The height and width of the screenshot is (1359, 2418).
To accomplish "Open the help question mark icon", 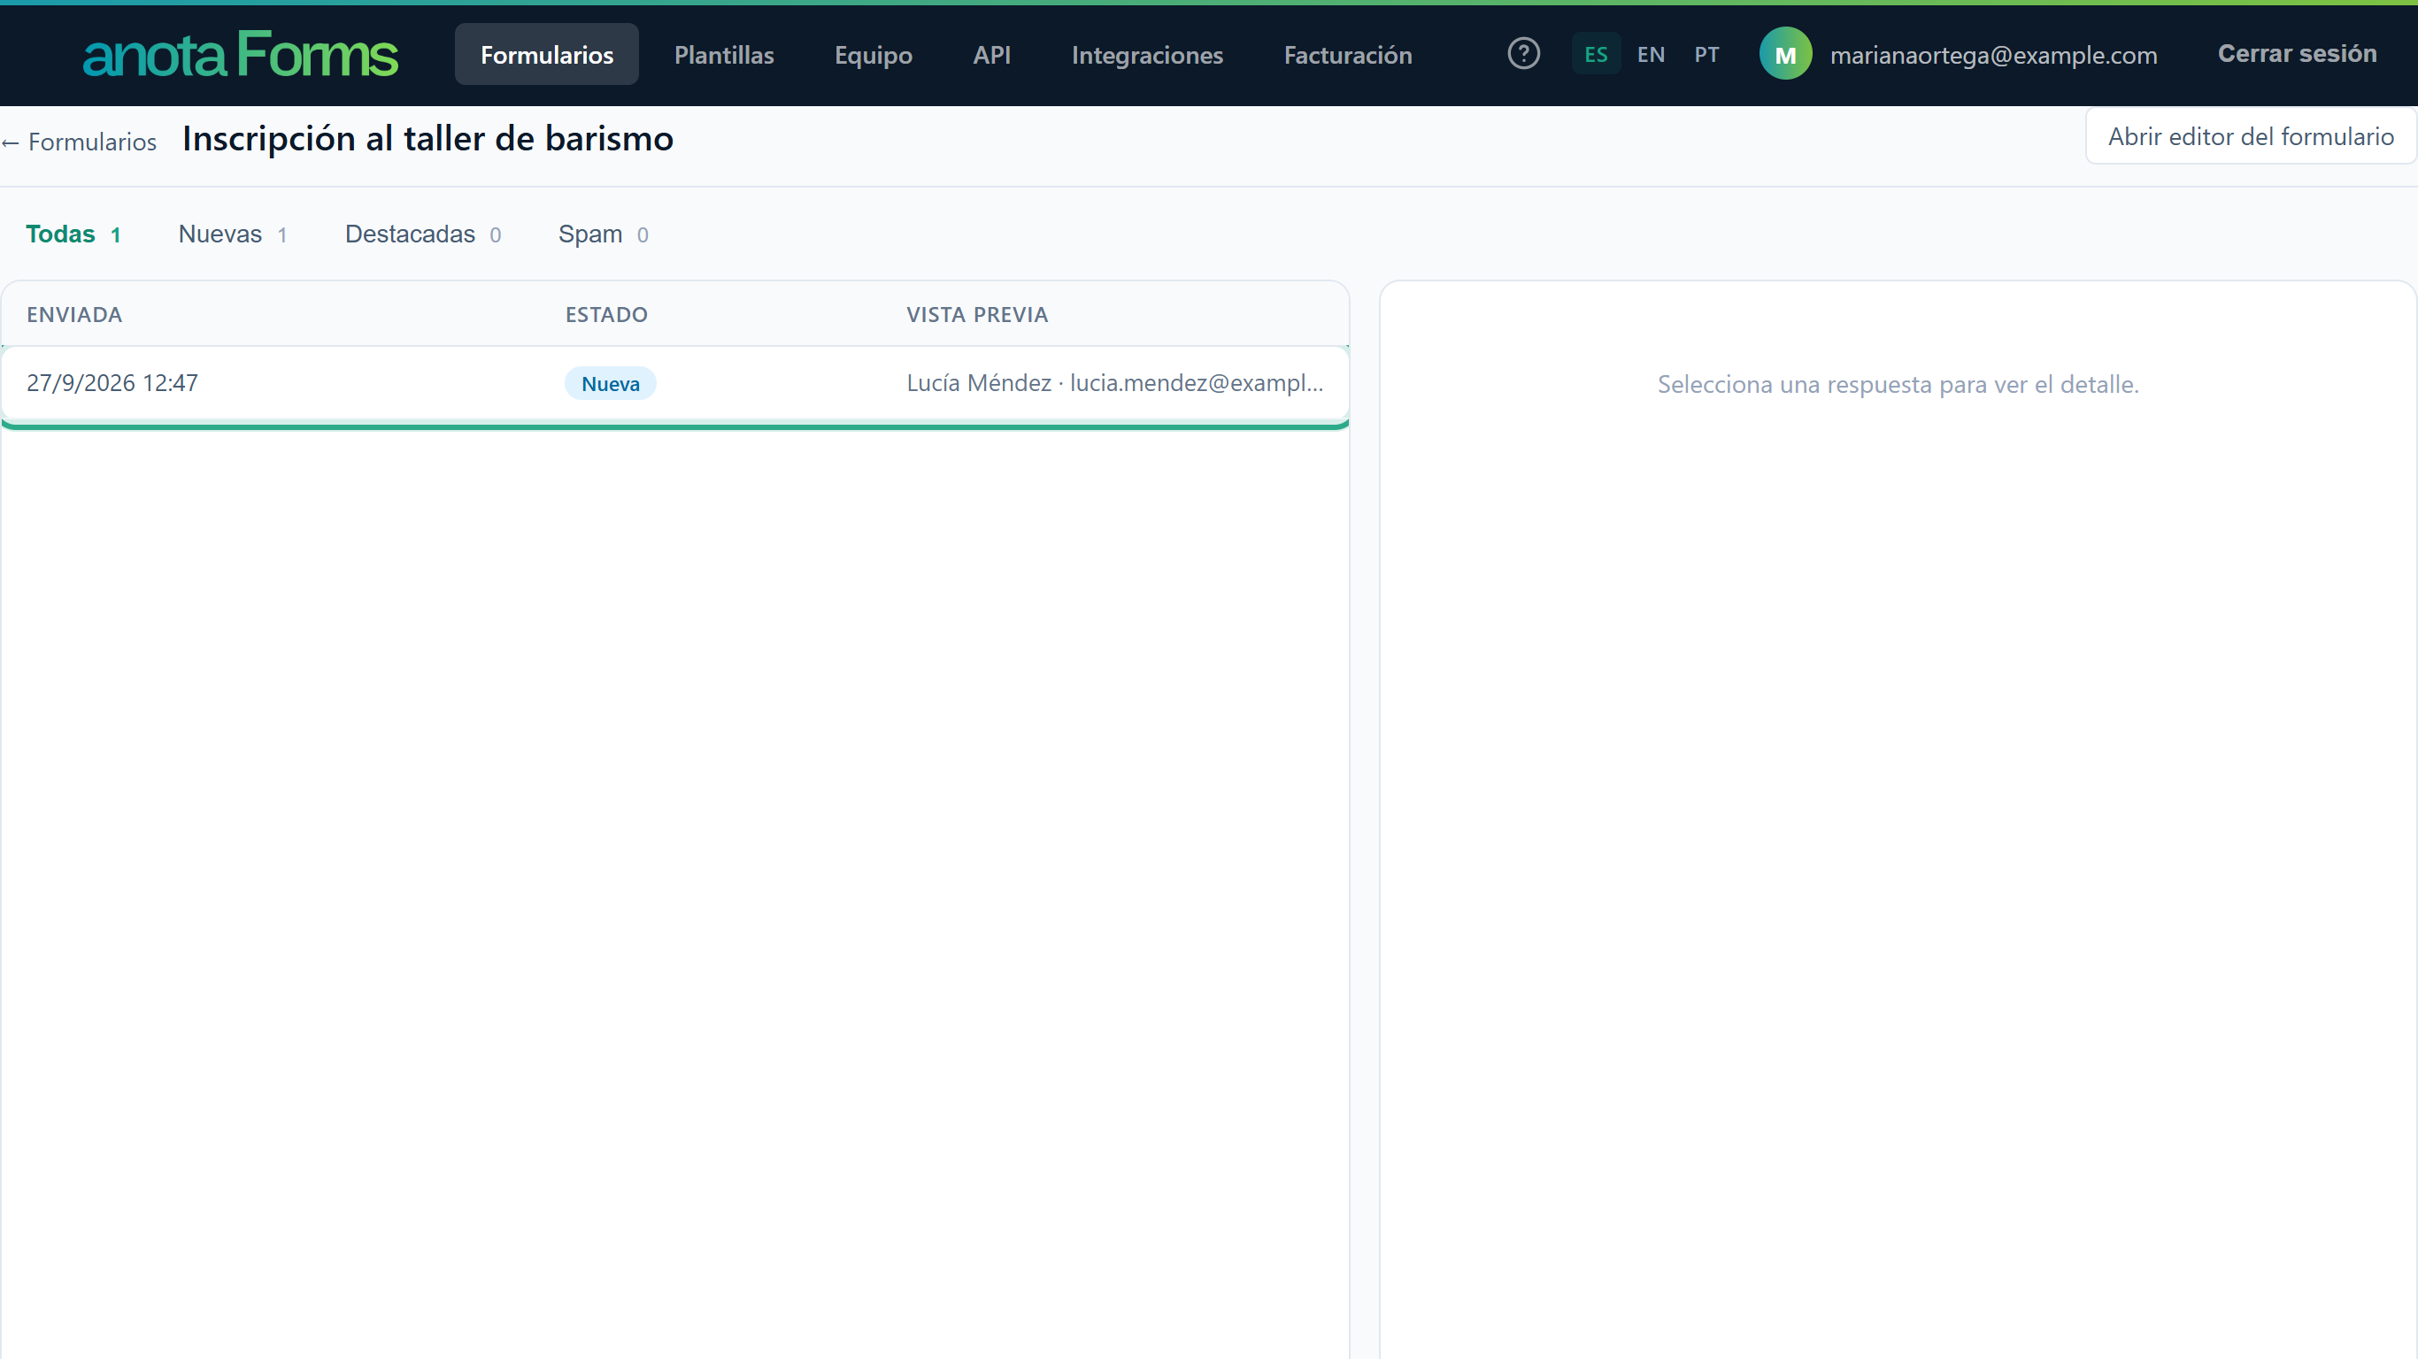I will pyautogui.click(x=1523, y=53).
